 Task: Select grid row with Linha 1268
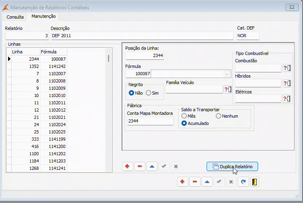39,168
